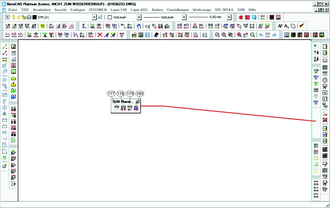Click the Set Bus icon
Screen dimensions: 330x208
pyautogui.click(x=262, y=17)
